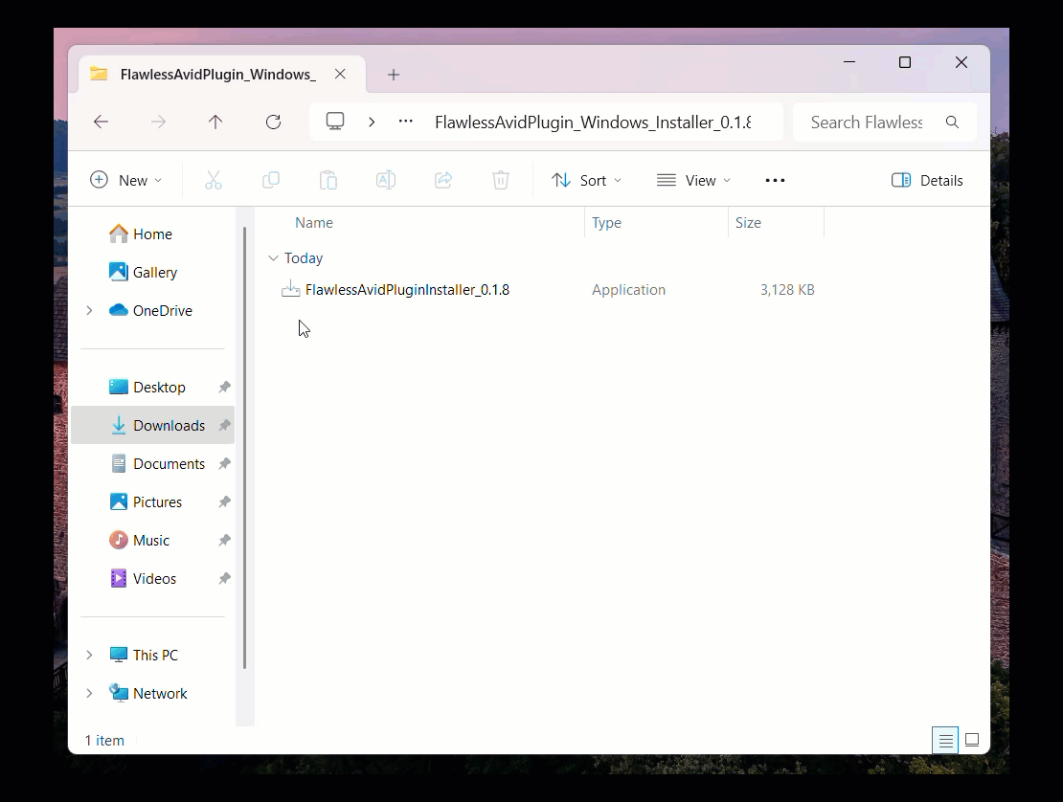1063x802 pixels.
Task: Click the Search Flawless input box
Action: (x=867, y=122)
